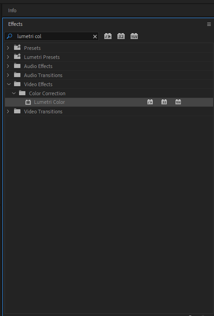
Task: Switch to the Info panel tab
Action: [12, 10]
